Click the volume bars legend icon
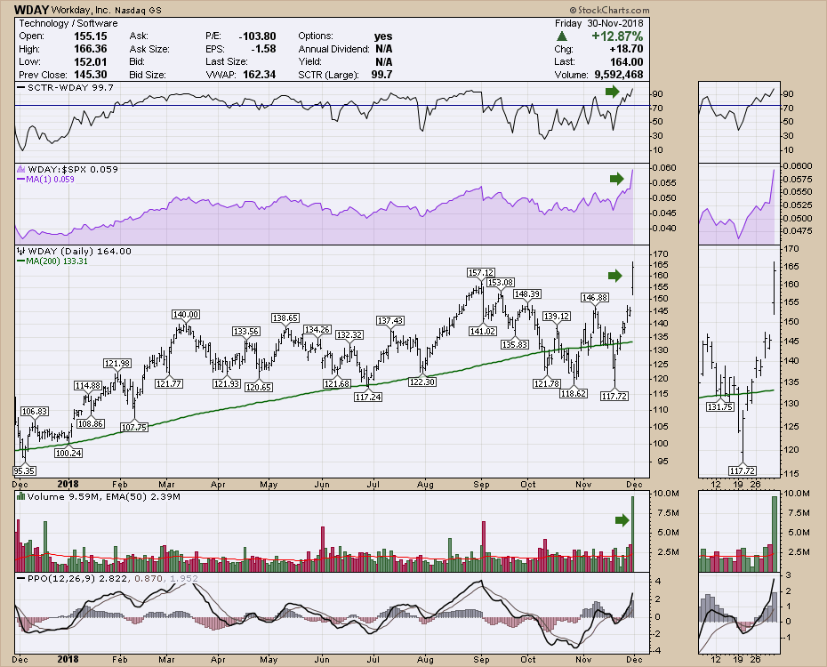This screenshot has width=827, height=667. (x=21, y=496)
